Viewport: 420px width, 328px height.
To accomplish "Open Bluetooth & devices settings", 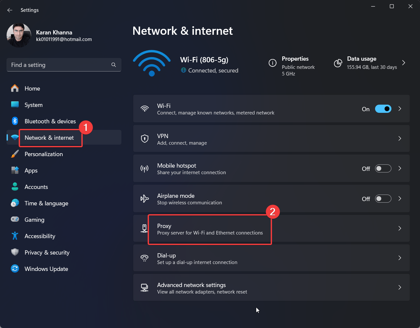I will (50, 121).
